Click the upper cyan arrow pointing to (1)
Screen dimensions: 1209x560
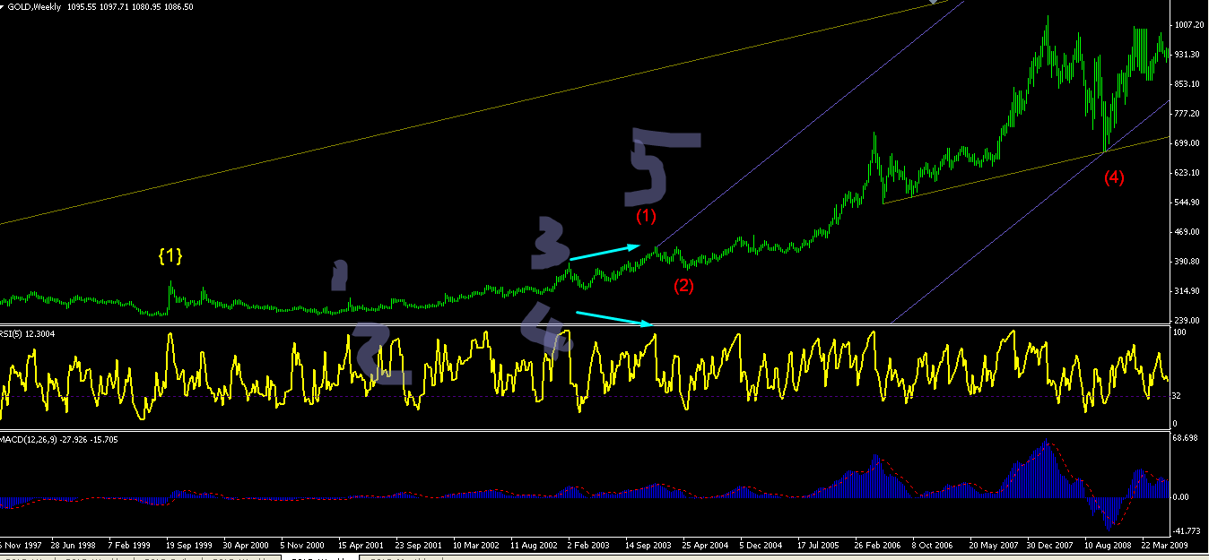click(605, 252)
